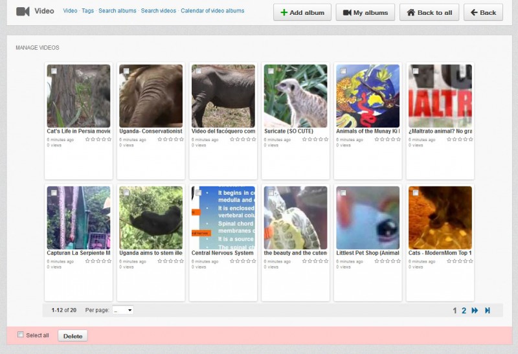Tick checkbox on Uganda- Conservationist video
The image size is (518, 354).
coord(126,71)
